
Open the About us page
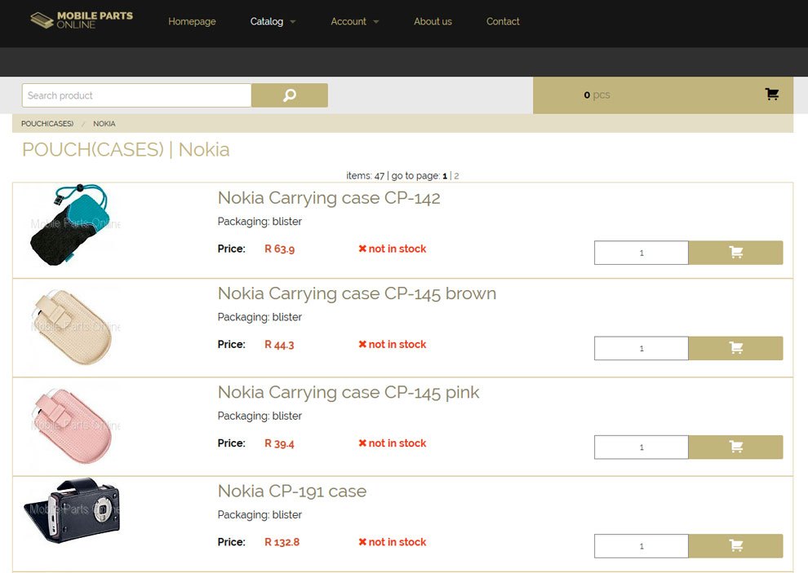point(433,21)
